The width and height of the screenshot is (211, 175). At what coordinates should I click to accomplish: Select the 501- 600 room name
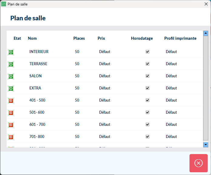(37, 112)
